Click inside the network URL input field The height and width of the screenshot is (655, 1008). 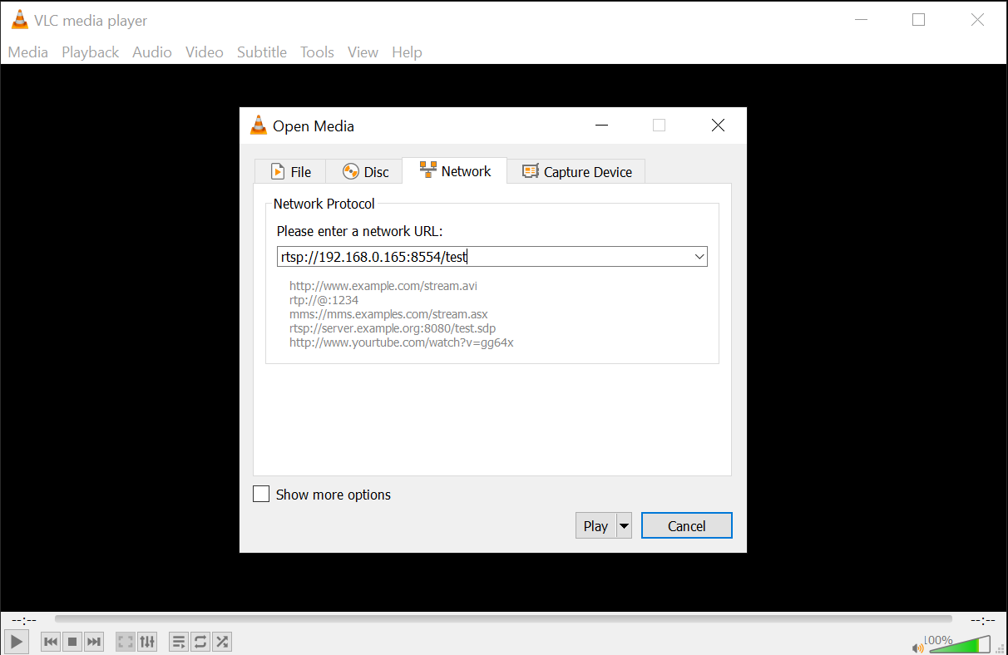[466, 256]
